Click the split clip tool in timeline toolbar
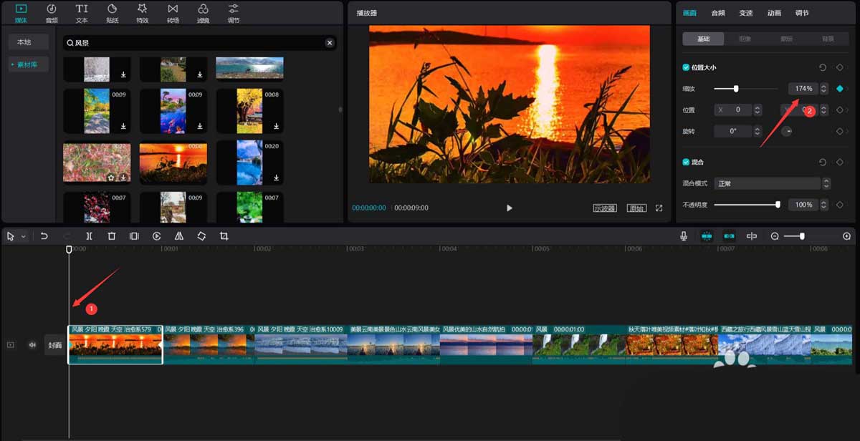 click(89, 236)
